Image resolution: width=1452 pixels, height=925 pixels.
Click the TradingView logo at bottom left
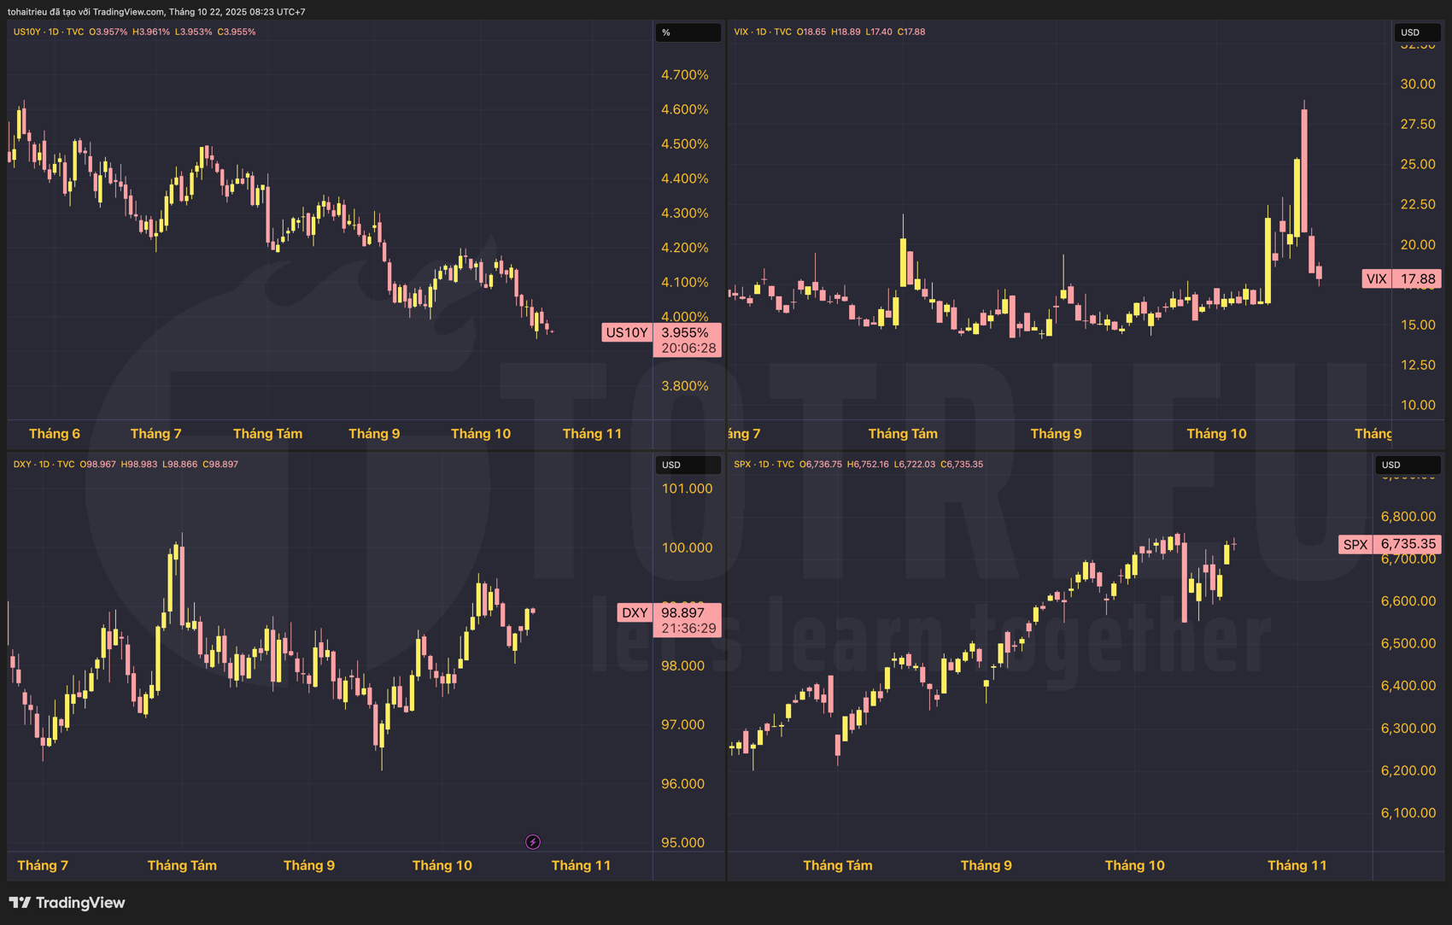67,903
